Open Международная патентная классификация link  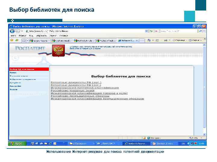(85, 88)
